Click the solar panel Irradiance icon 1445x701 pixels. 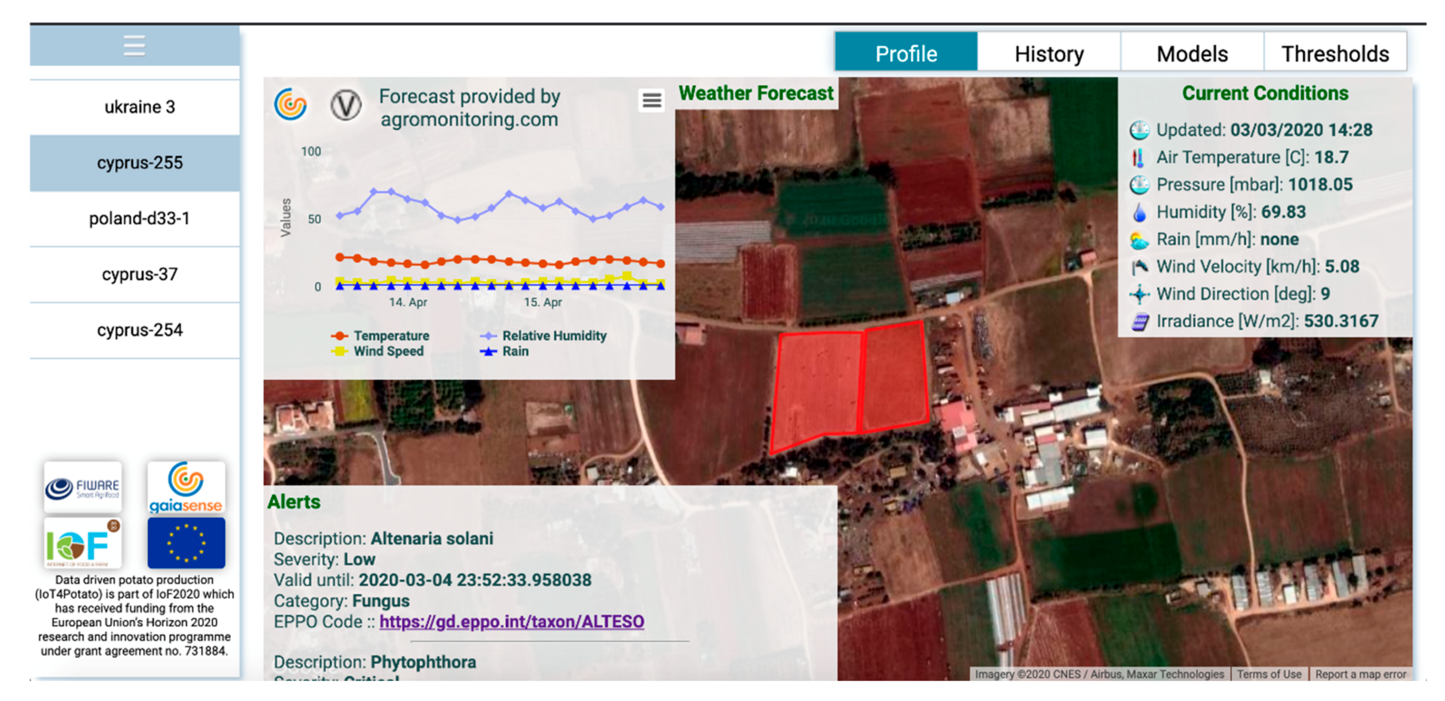click(x=1139, y=322)
